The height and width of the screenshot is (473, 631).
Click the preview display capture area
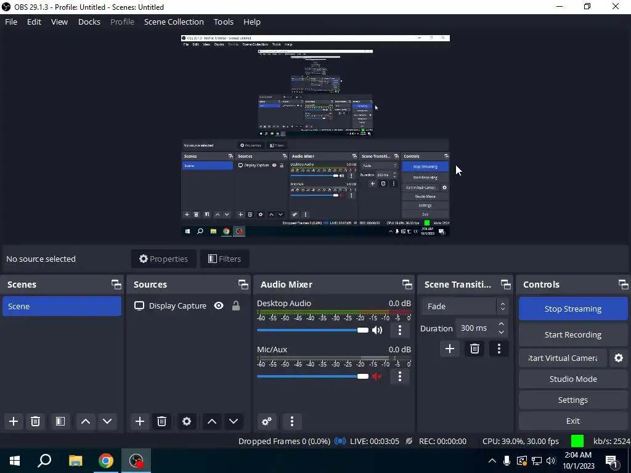coord(315,135)
